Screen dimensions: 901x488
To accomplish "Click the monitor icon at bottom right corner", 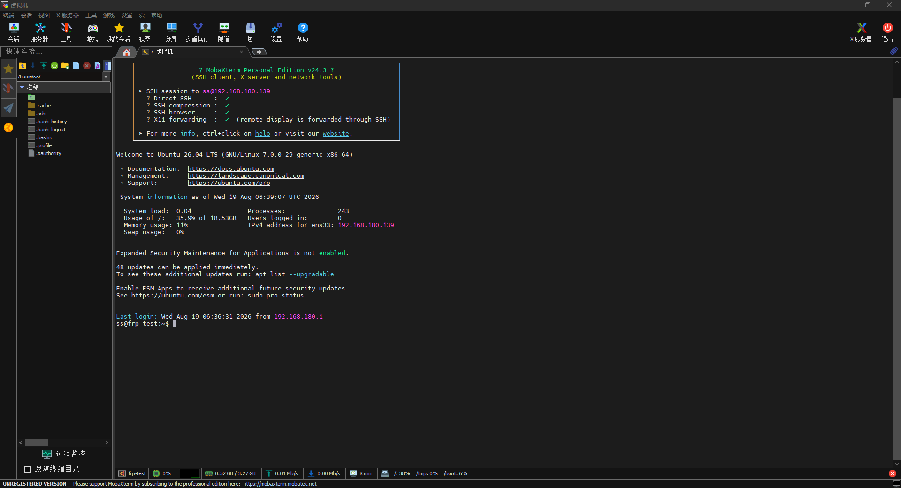I will [896, 484].
